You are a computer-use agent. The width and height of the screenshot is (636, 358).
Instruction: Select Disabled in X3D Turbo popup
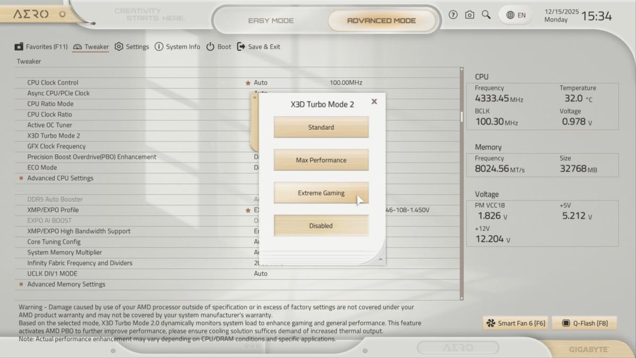pos(321,226)
